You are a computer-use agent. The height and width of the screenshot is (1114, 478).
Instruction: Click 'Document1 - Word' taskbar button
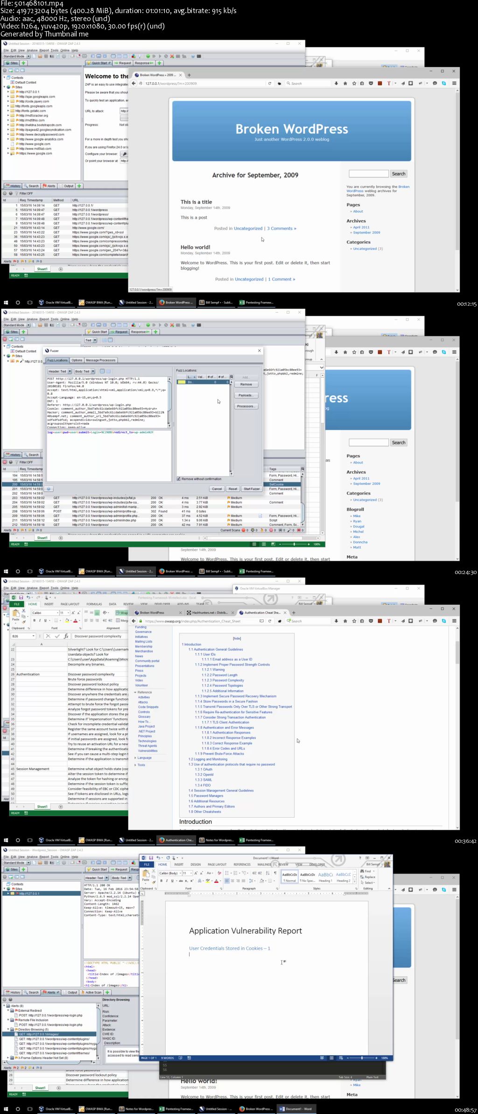click(x=295, y=1109)
